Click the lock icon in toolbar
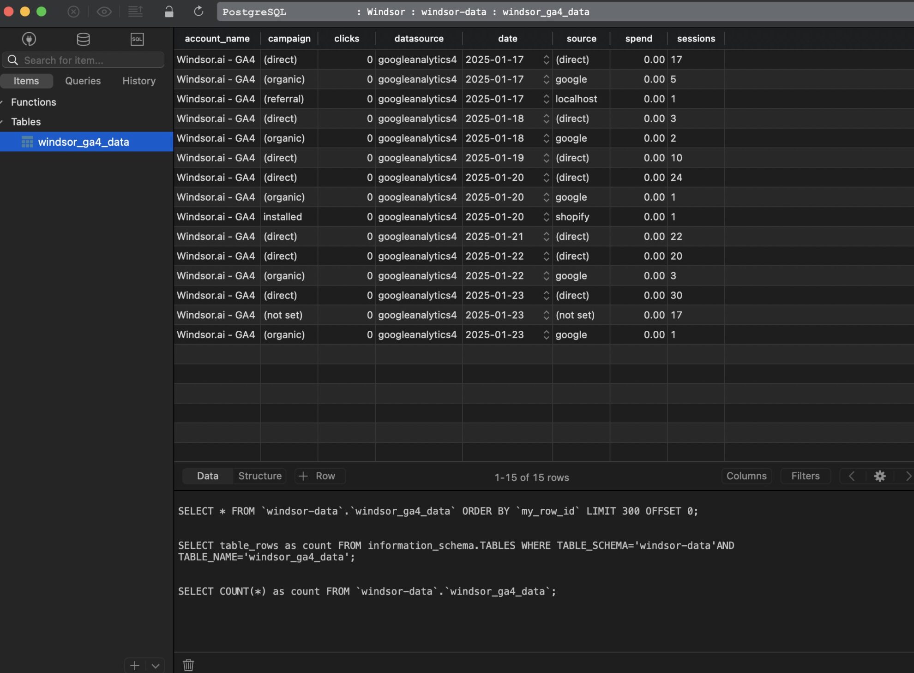The image size is (914, 673). tap(169, 12)
